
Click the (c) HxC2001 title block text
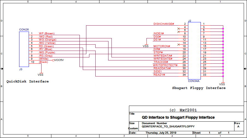[183, 110]
